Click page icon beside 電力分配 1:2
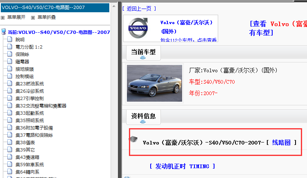Image resolution: width=307 pixels, height=178 pixels. (9, 47)
